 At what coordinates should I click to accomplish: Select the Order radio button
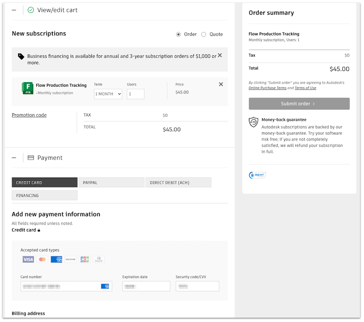[179, 35]
